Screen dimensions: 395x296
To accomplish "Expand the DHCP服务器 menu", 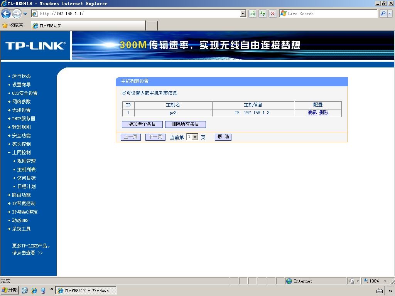I will (x=24, y=119).
